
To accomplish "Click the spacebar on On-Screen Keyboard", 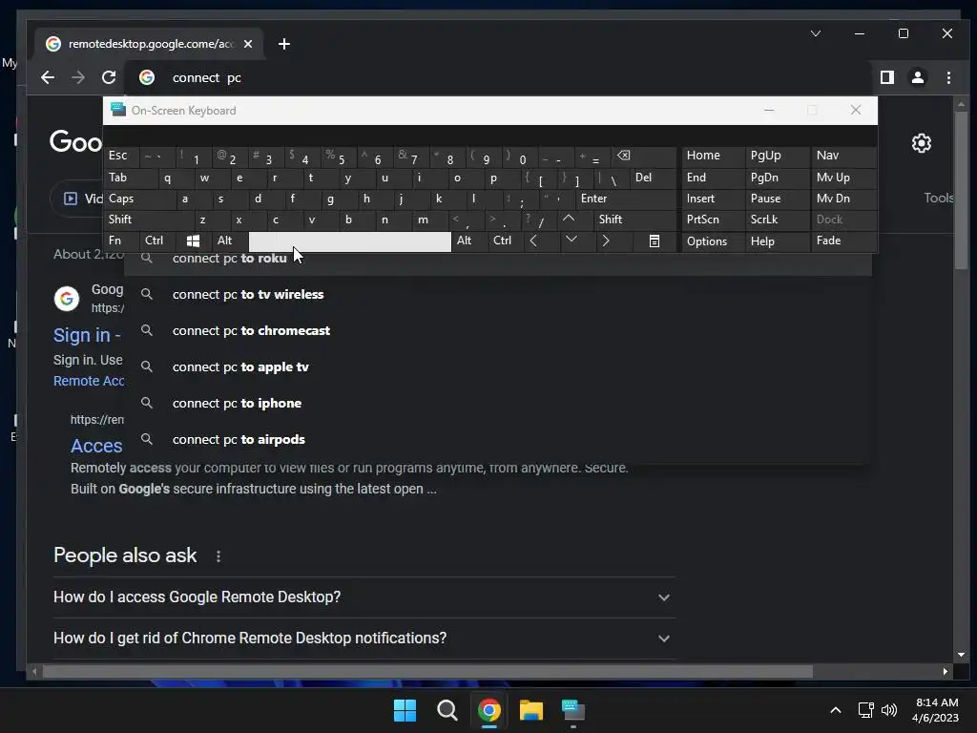I will [x=349, y=241].
